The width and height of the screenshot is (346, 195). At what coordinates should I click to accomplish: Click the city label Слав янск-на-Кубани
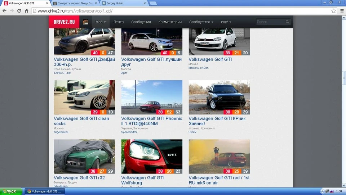pyautogui.click(x=67, y=69)
